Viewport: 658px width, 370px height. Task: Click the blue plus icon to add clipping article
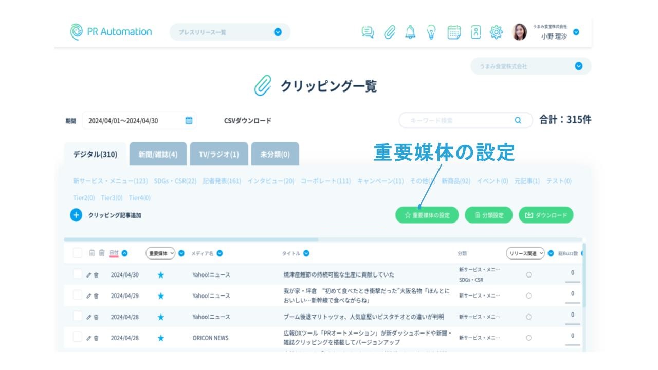point(76,215)
